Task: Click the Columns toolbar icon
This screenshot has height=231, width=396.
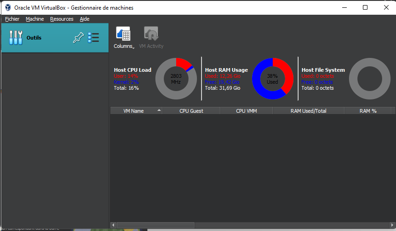Action: click(x=123, y=33)
